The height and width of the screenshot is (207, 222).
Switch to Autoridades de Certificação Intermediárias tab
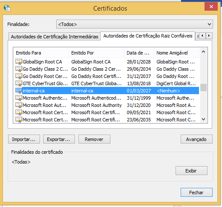point(55,37)
